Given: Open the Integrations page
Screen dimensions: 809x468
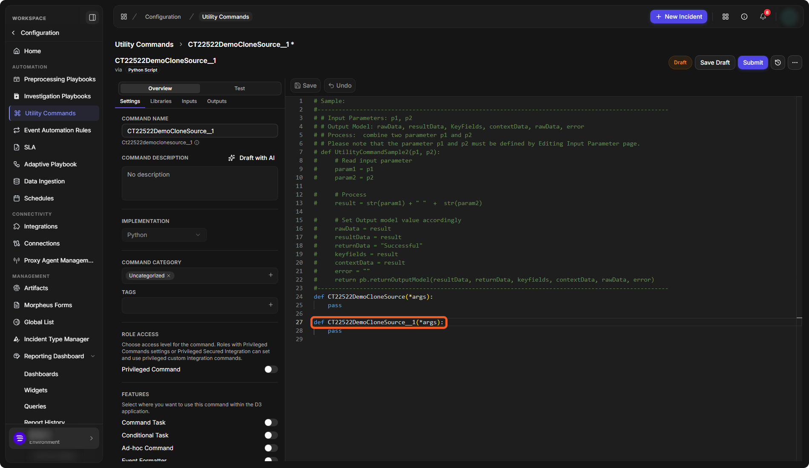Looking at the screenshot, I should (x=54, y=226).
